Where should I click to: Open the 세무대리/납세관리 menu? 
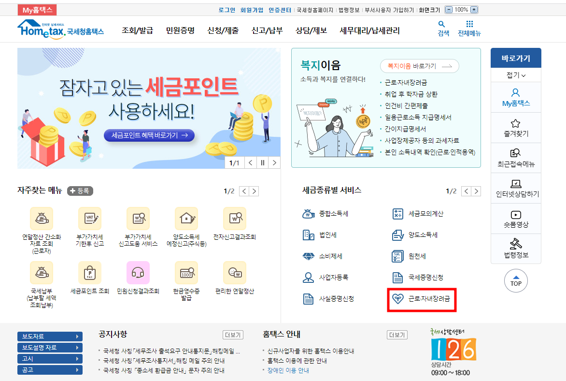pos(369,31)
